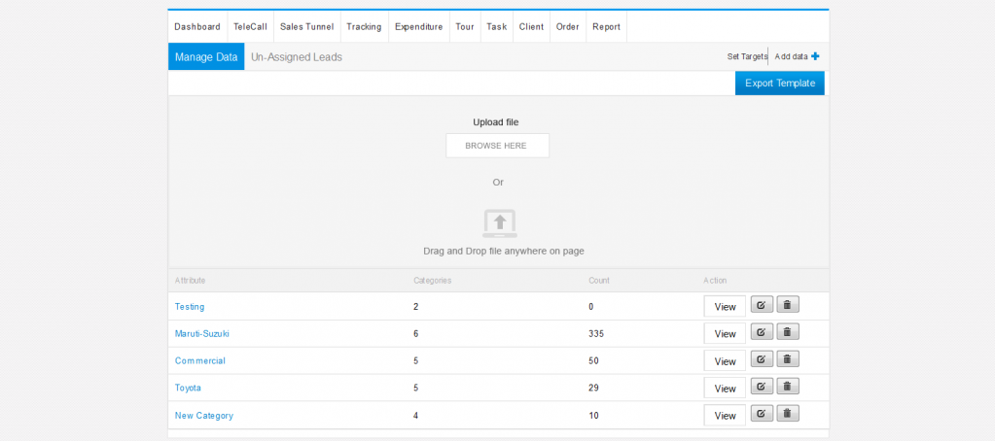
Task: Open the Dashboard menu
Action: pyautogui.click(x=197, y=26)
